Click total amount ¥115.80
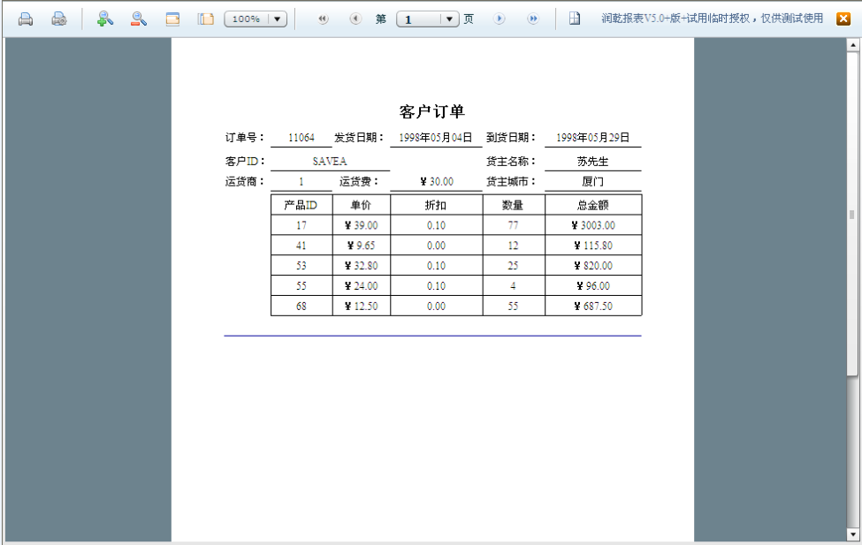 pos(593,246)
